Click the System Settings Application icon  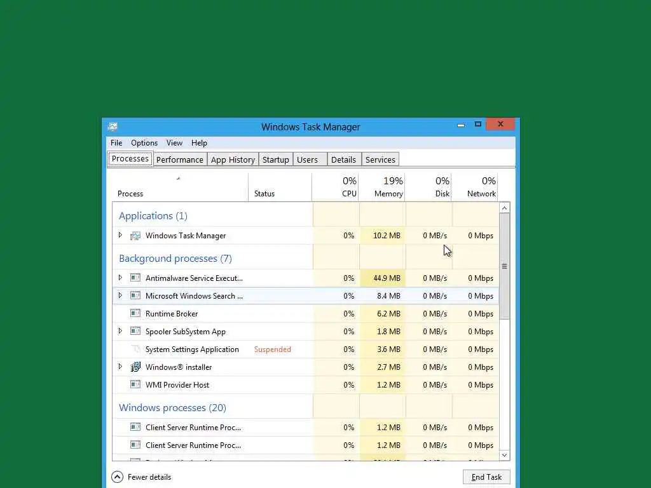pyautogui.click(x=135, y=349)
